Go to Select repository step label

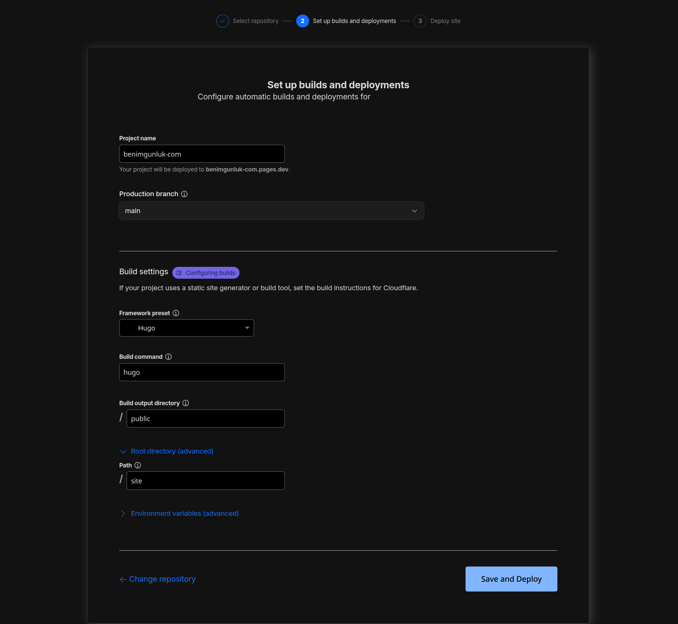coord(255,21)
